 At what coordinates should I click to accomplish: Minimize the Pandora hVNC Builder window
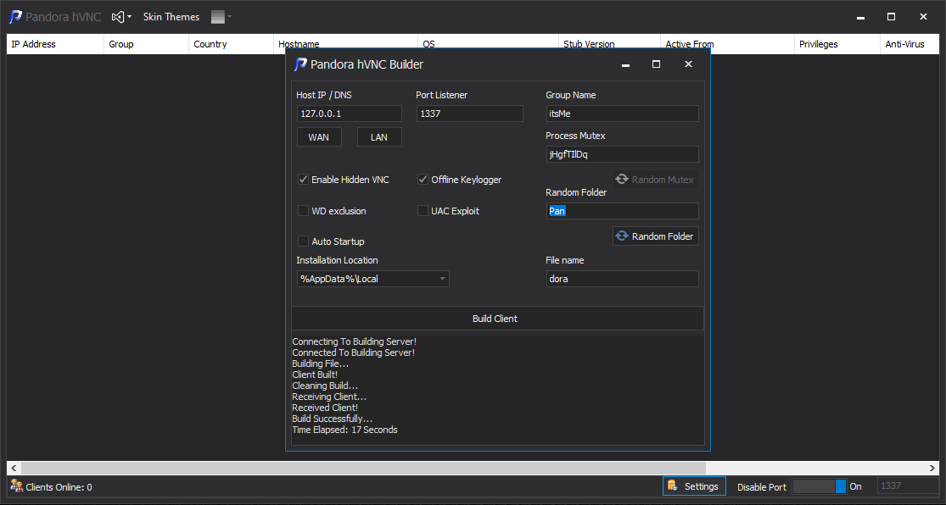(x=625, y=64)
